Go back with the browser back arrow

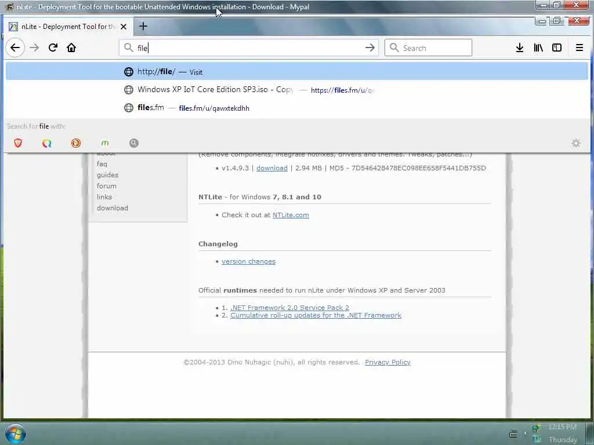click(x=15, y=48)
